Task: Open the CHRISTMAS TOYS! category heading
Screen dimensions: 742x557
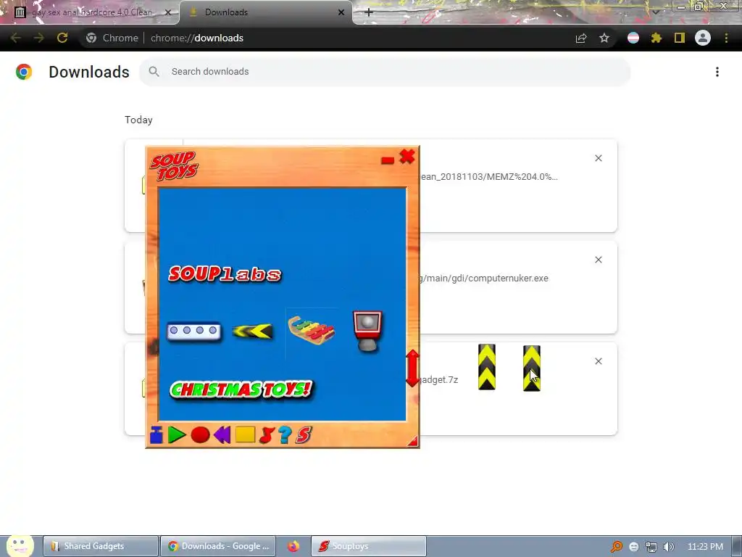Action: (x=241, y=389)
